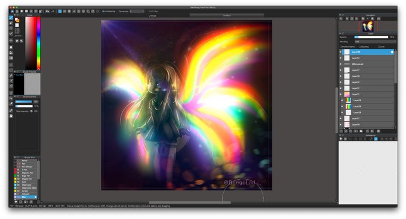
Task: Click the highlighted Snap Off icon
Action: coord(60,11)
